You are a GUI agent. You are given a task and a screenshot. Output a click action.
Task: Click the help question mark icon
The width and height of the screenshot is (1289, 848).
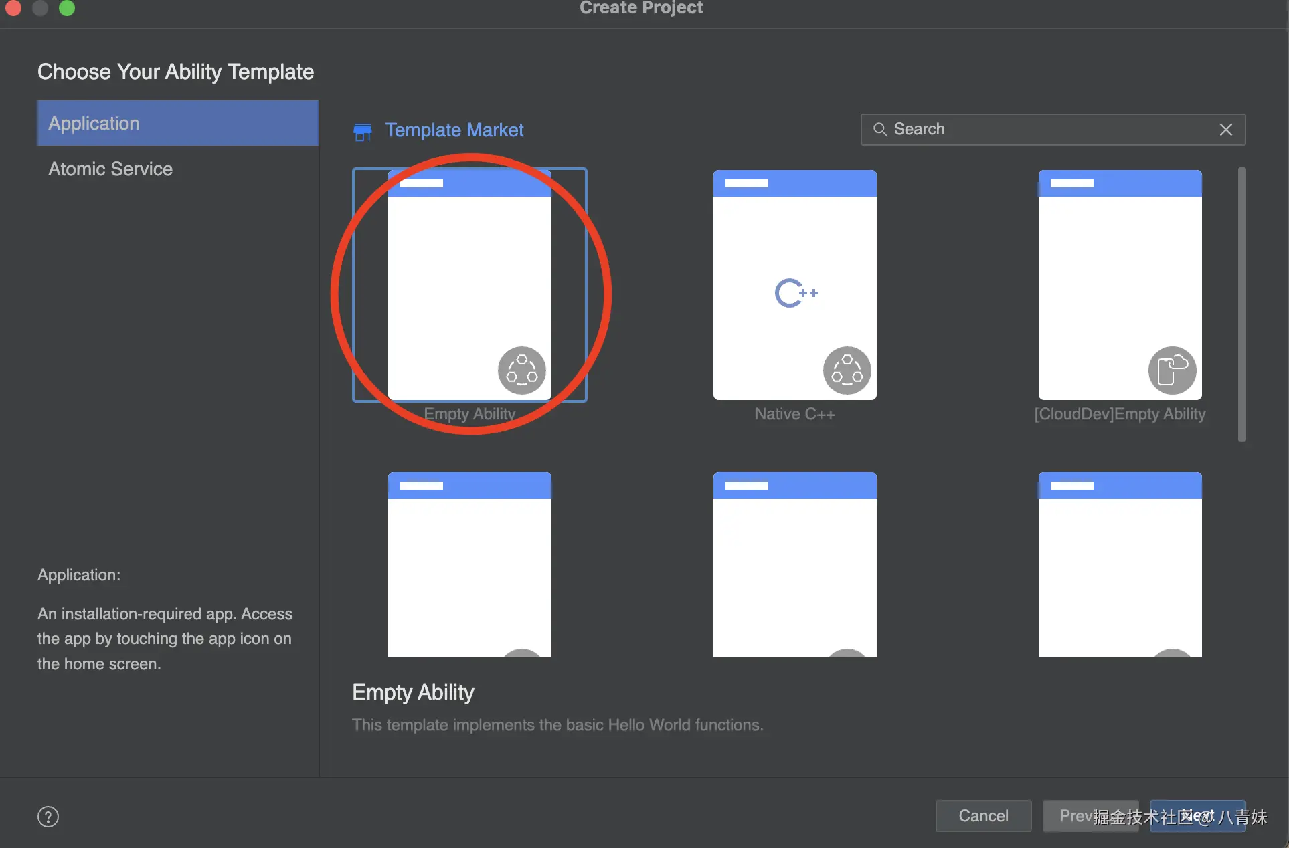tap(48, 816)
